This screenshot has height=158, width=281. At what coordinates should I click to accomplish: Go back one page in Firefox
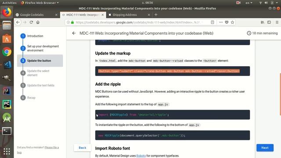pyautogui.click(x=18, y=22)
